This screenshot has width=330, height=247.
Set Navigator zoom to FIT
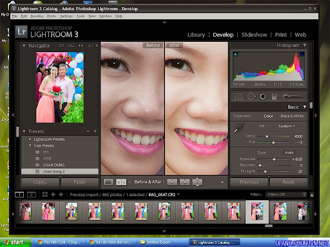62,46
